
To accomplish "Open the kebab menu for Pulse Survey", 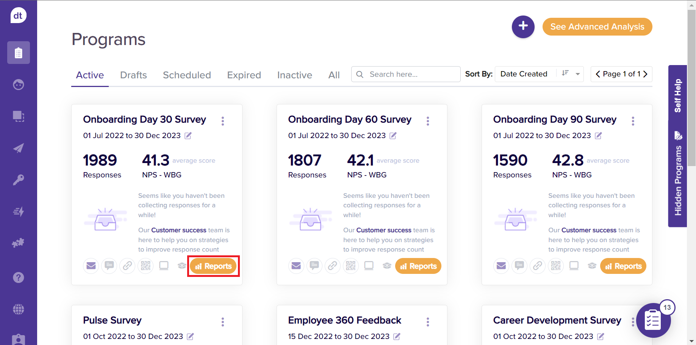I will click(223, 322).
